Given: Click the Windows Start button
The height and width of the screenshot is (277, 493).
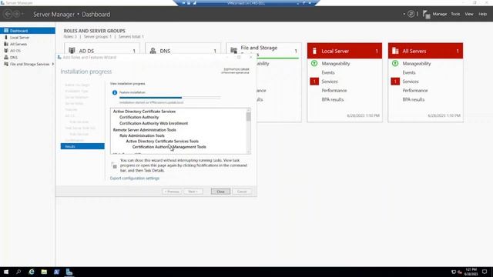Looking at the screenshot, I should (x=6, y=272).
